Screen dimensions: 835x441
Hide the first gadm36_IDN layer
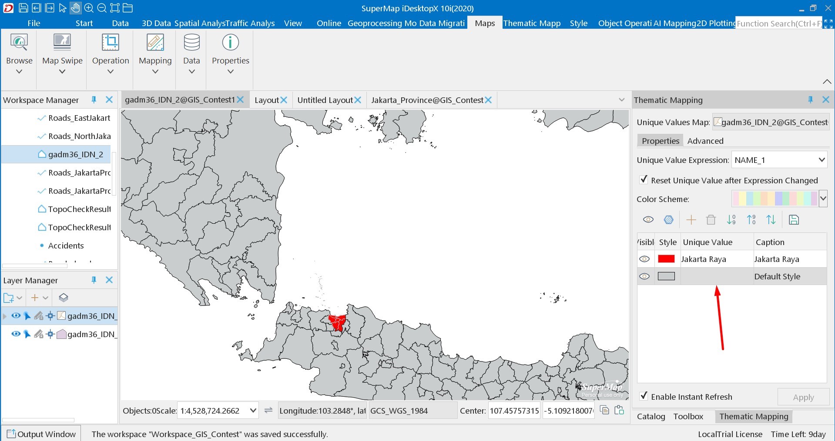16,316
